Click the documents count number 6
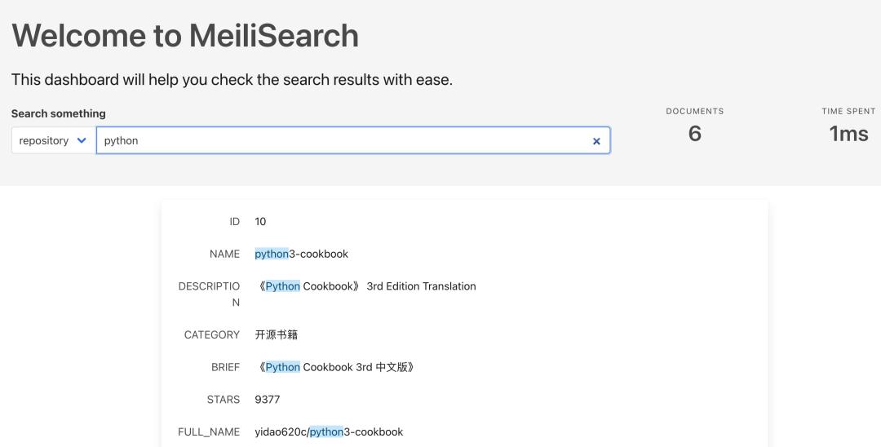The width and height of the screenshot is (881, 447). pos(694,134)
